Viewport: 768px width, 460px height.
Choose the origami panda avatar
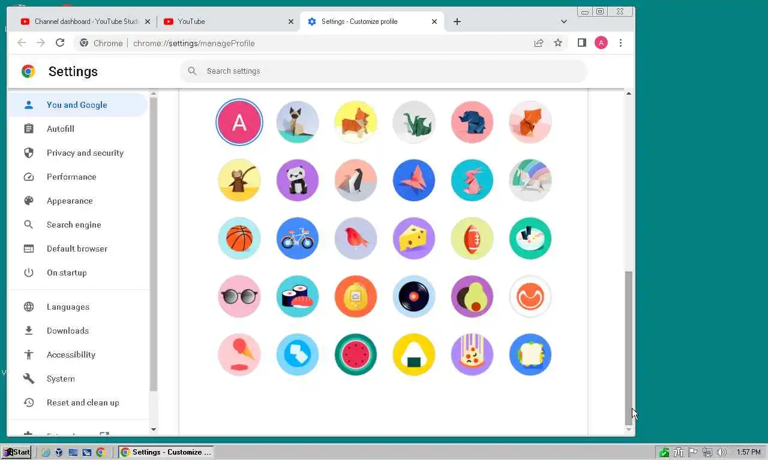(298, 180)
